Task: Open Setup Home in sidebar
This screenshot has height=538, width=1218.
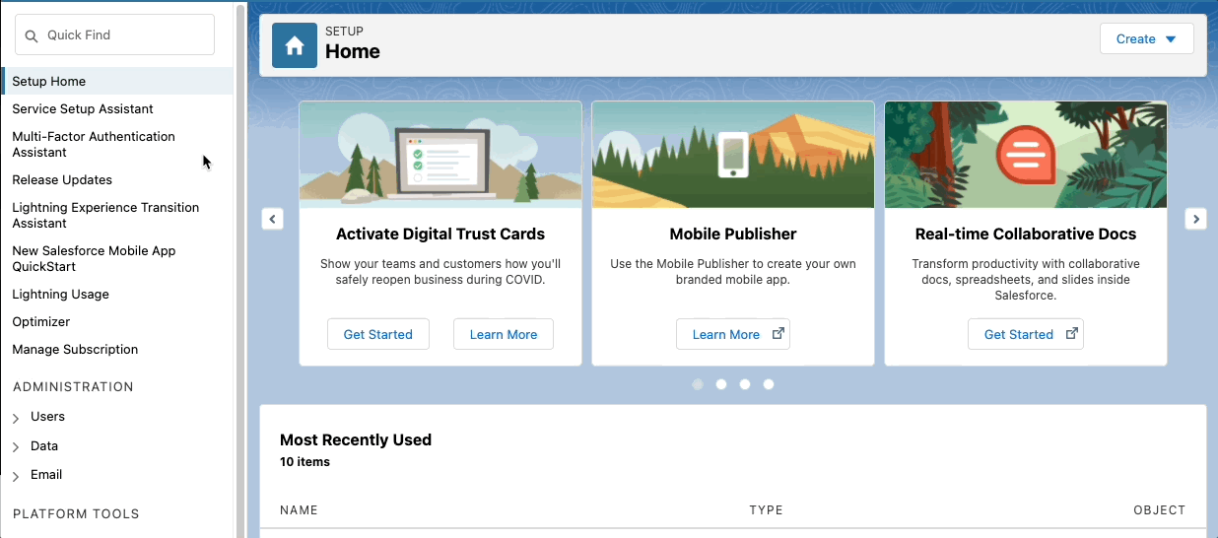Action: [x=117, y=81]
